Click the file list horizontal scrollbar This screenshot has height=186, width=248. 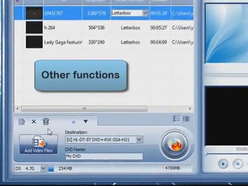pos(84,109)
